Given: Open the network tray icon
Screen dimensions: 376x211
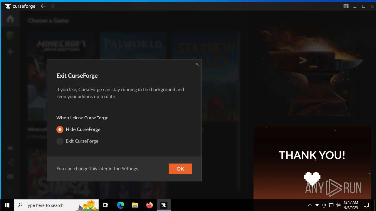Looking at the screenshot, I should (x=331, y=205).
